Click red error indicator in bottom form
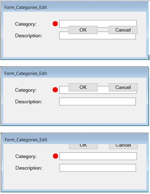The image size is (150, 194). pos(55,156)
